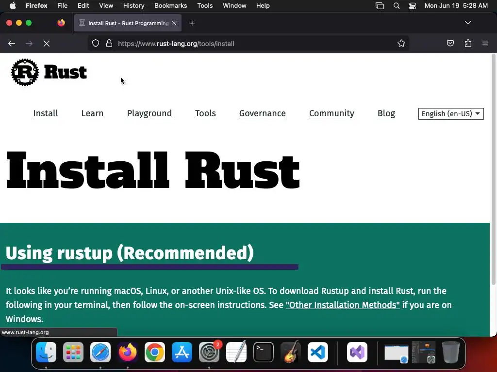Viewport: 497px width, 372px height.
Task: Open the Tools nav link
Action: coord(205,113)
